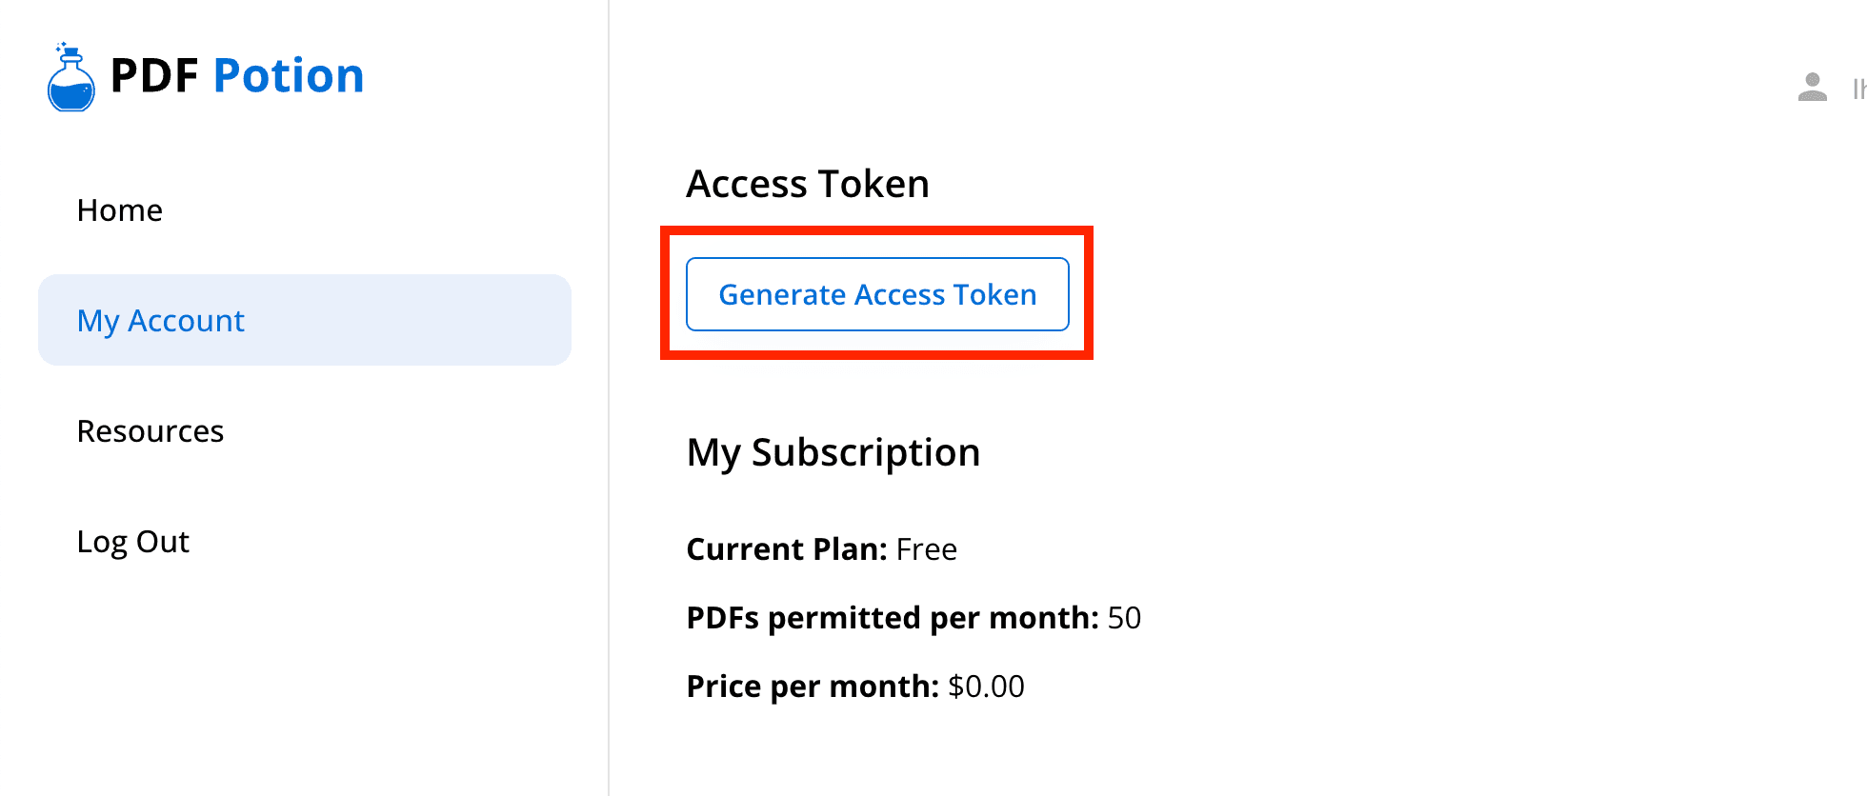Click the blue word Potion in logo
Image resolution: width=1867 pixels, height=796 pixels.
tap(289, 76)
